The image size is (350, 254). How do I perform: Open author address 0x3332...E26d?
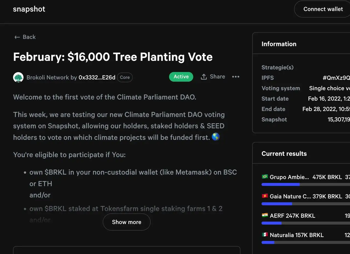click(97, 77)
